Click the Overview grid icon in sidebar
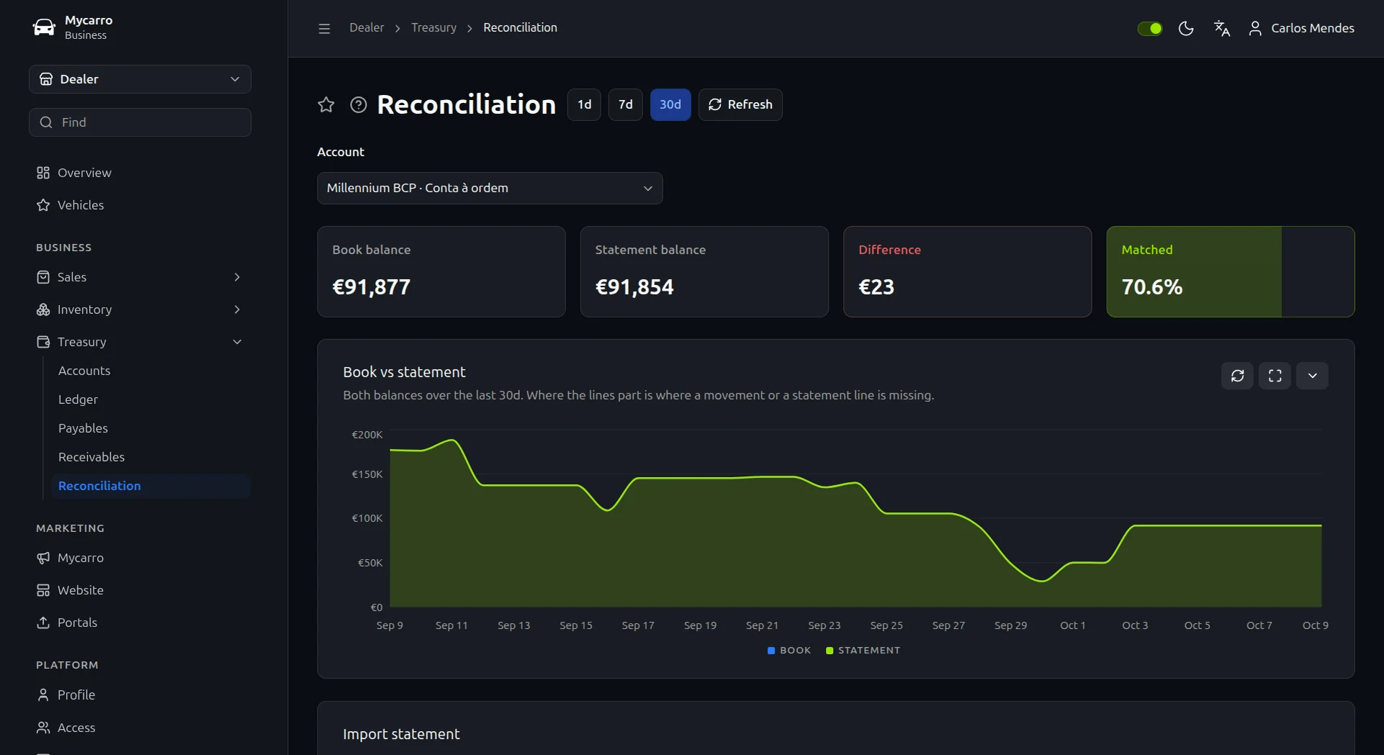 point(43,173)
